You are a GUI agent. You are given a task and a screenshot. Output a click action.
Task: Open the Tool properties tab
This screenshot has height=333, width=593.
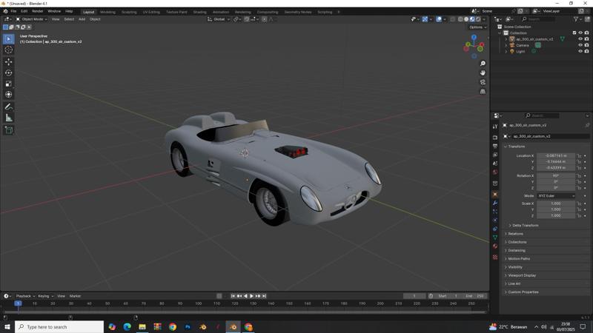[495, 127]
